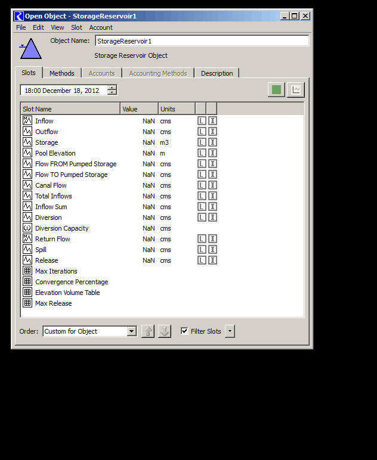Toggle the Release row I flag

(212, 260)
